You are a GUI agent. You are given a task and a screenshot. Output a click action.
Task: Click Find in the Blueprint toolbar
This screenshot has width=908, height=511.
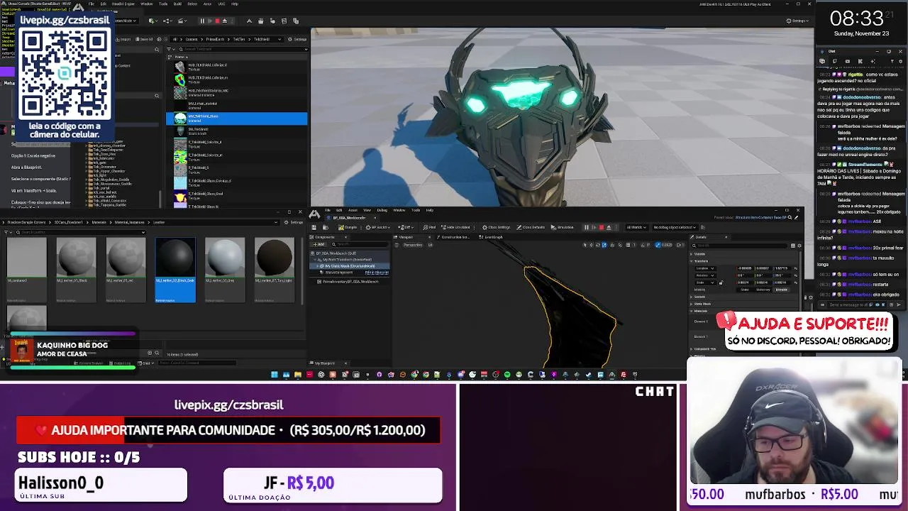point(430,227)
